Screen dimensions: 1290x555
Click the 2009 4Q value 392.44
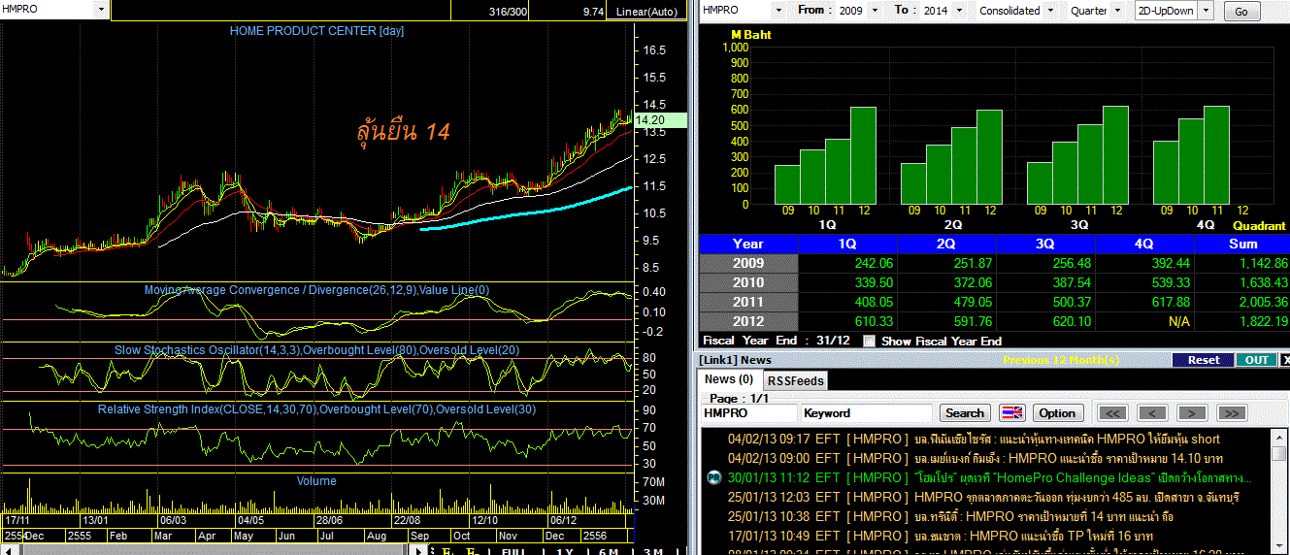(1170, 263)
